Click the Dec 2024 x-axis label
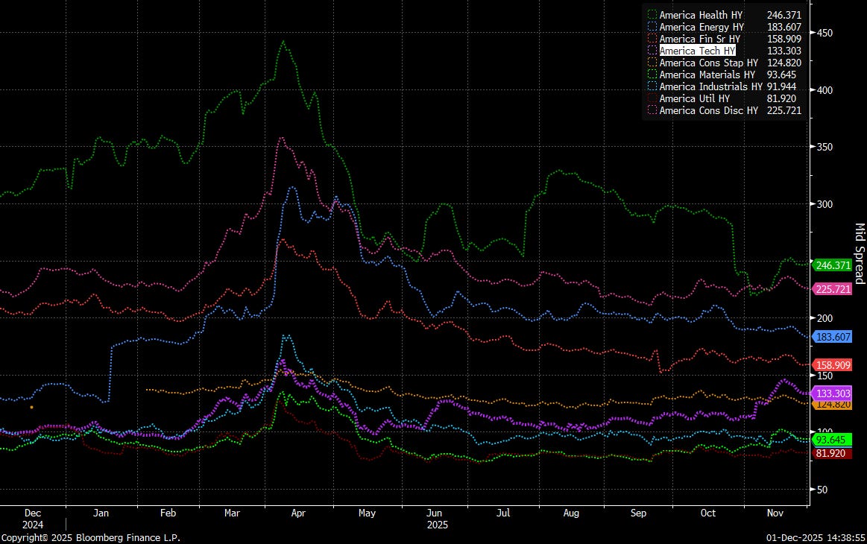Image resolution: width=867 pixels, height=544 pixels. coord(33,519)
